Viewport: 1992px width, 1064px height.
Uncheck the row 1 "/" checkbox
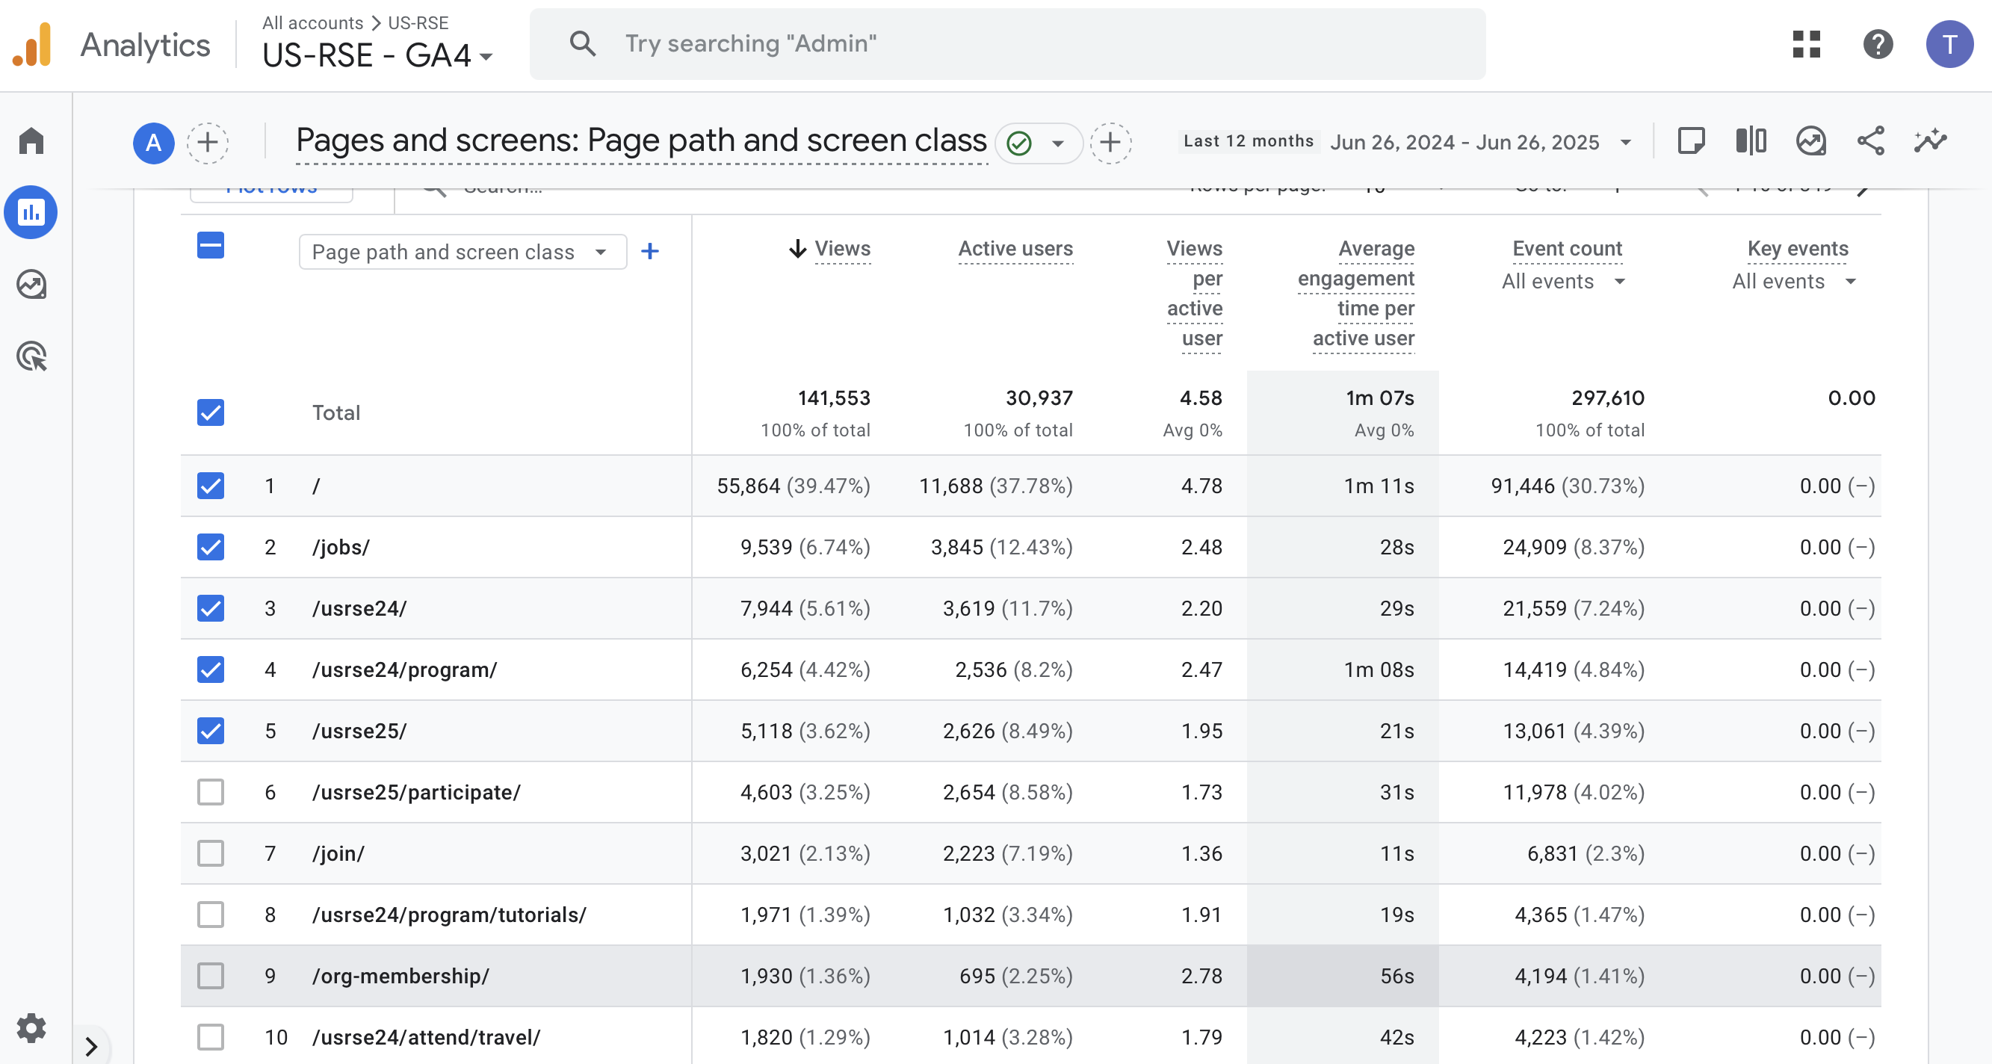point(211,486)
